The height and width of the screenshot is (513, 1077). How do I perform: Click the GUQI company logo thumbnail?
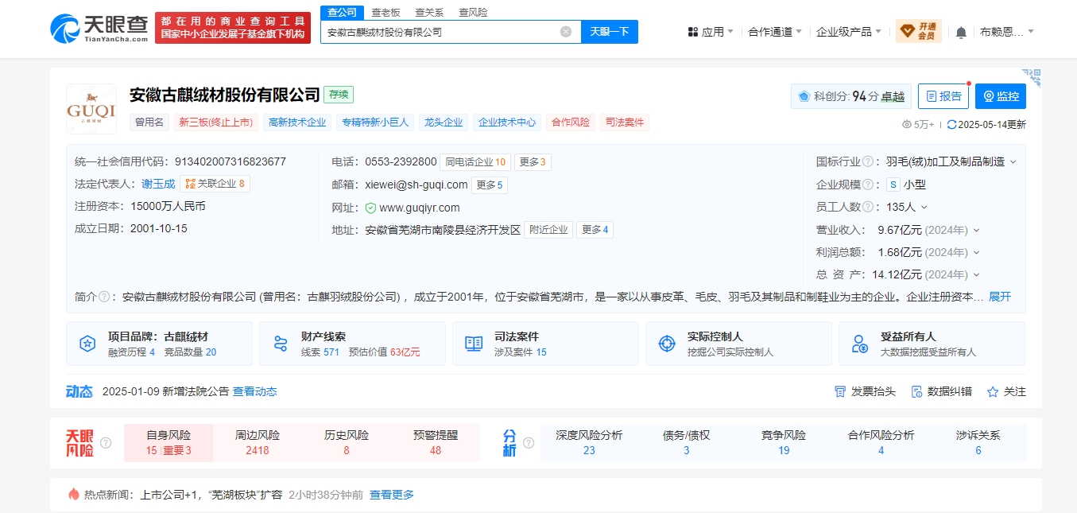click(91, 109)
